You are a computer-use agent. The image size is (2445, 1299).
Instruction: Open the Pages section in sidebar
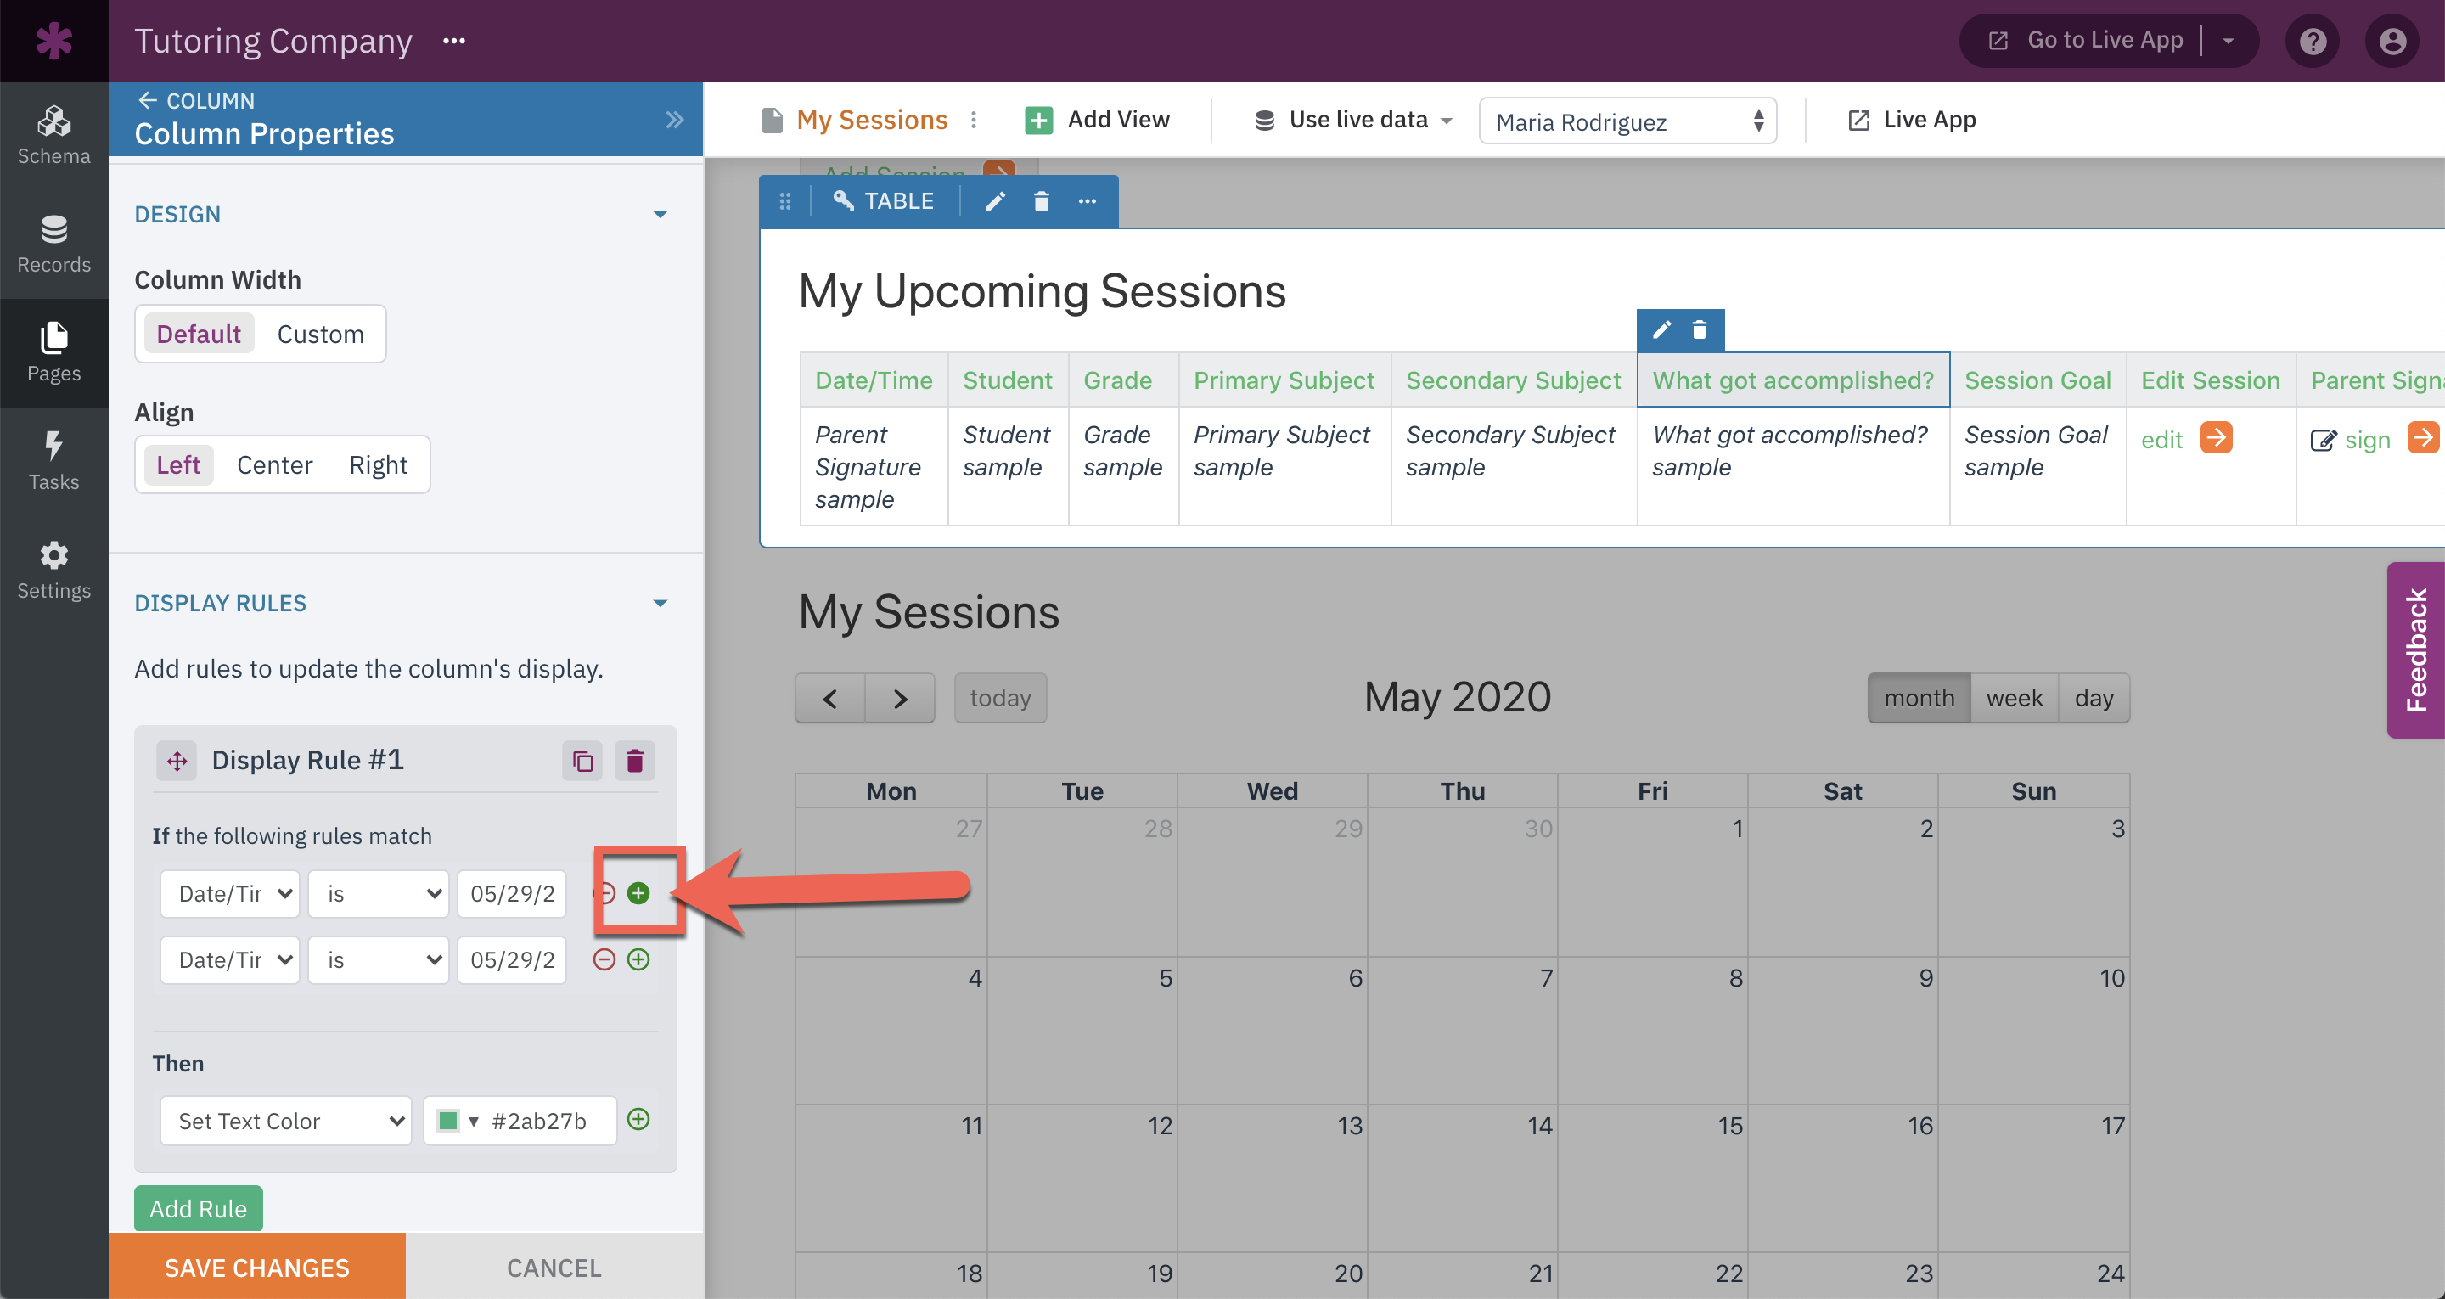pyautogui.click(x=54, y=352)
